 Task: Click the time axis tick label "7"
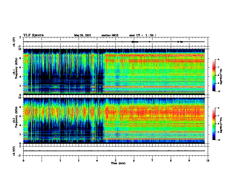[x=152, y=161]
